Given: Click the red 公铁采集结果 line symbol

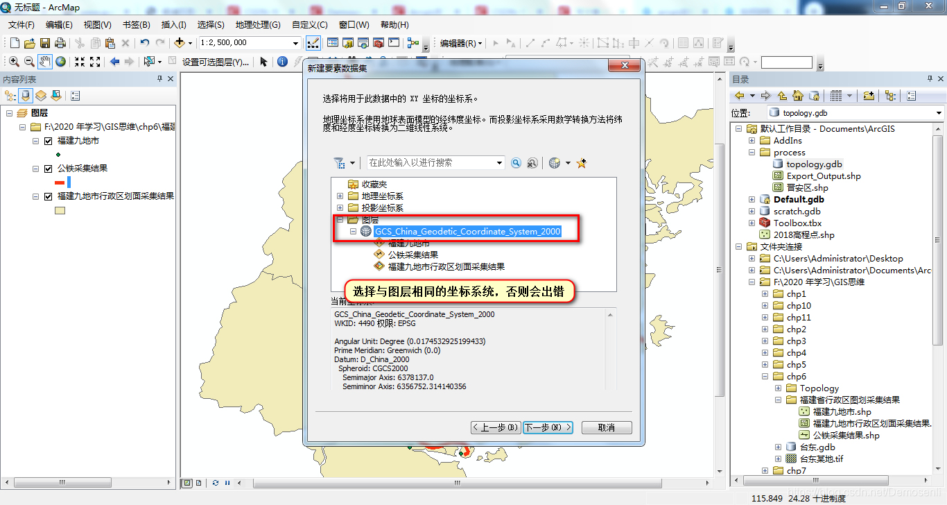Looking at the screenshot, I should click(x=60, y=182).
